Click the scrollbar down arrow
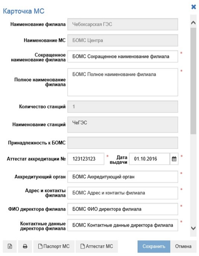Screen dimensions: 199x256 click(x=193, y=228)
